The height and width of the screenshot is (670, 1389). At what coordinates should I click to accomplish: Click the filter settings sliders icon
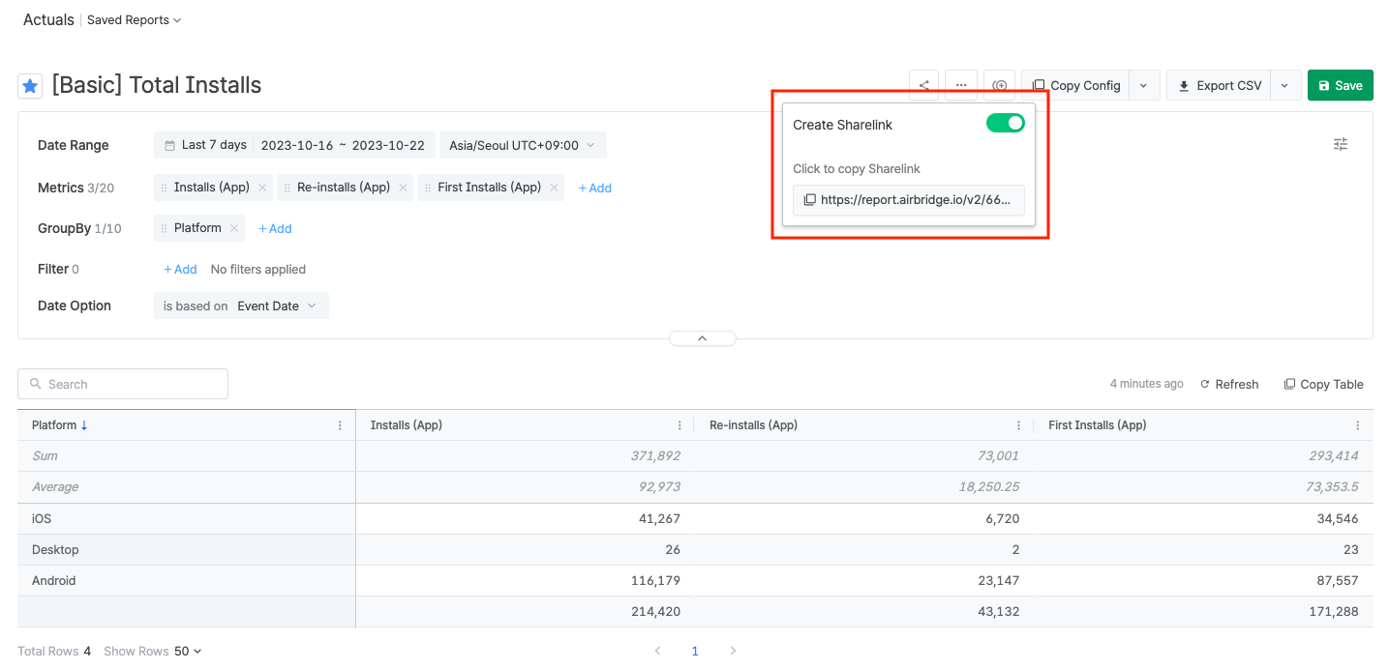tap(1340, 144)
